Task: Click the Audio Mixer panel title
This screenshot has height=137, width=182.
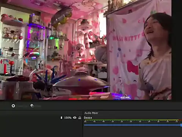Action: click(x=91, y=113)
